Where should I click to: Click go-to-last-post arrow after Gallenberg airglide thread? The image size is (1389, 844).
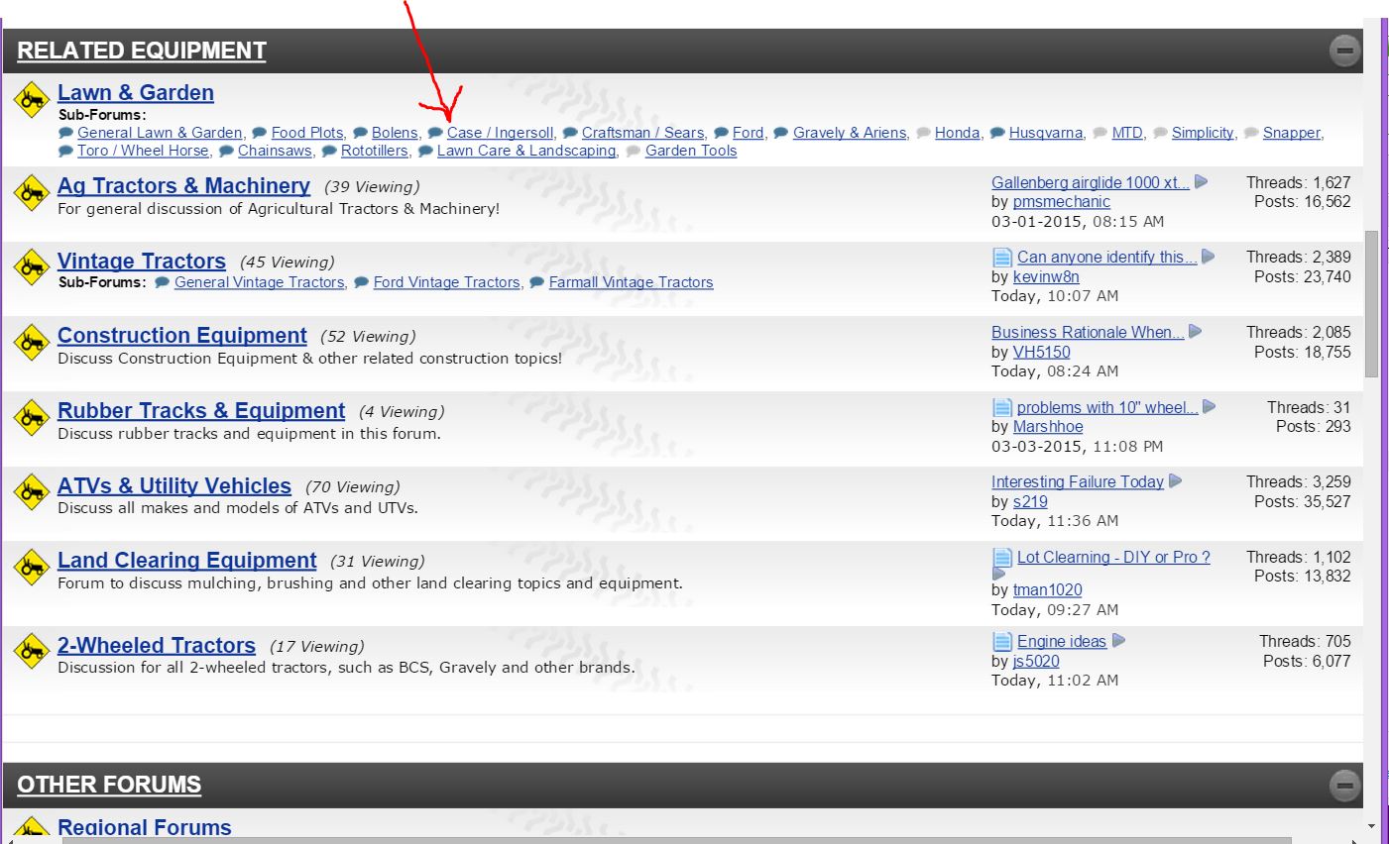click(1201, 182)
